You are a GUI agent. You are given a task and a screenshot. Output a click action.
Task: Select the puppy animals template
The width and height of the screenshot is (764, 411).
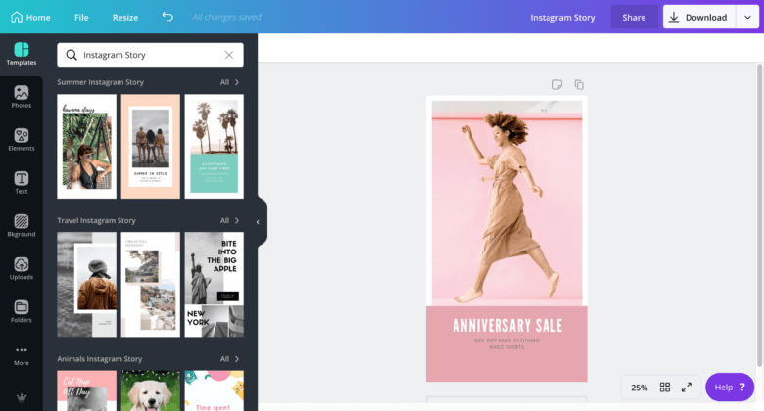151,390
